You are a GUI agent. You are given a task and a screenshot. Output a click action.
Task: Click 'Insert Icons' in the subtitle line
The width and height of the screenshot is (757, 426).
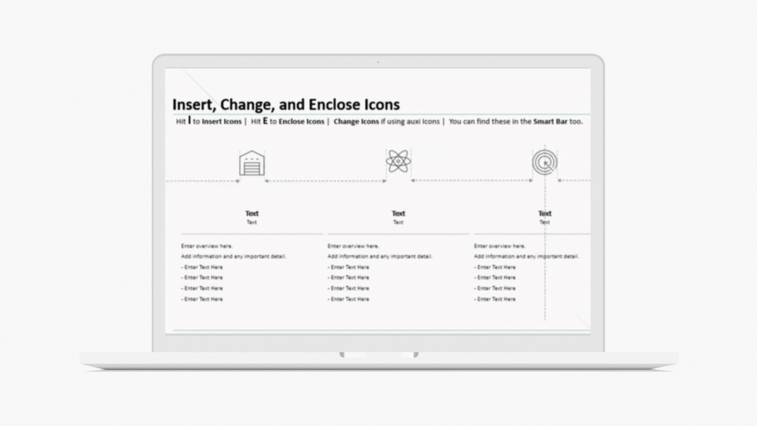point(221,122)
